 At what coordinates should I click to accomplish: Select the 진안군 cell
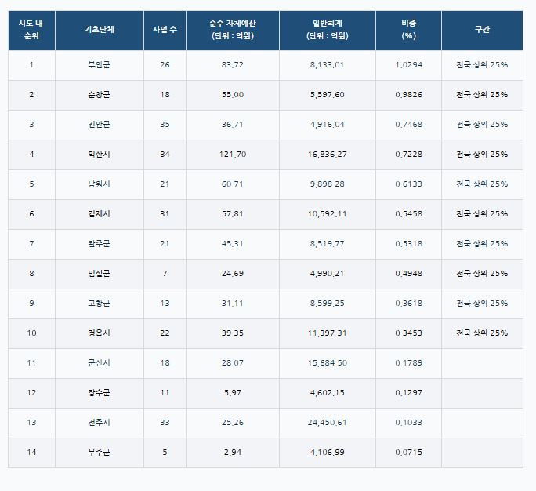[x=100, y=125]
